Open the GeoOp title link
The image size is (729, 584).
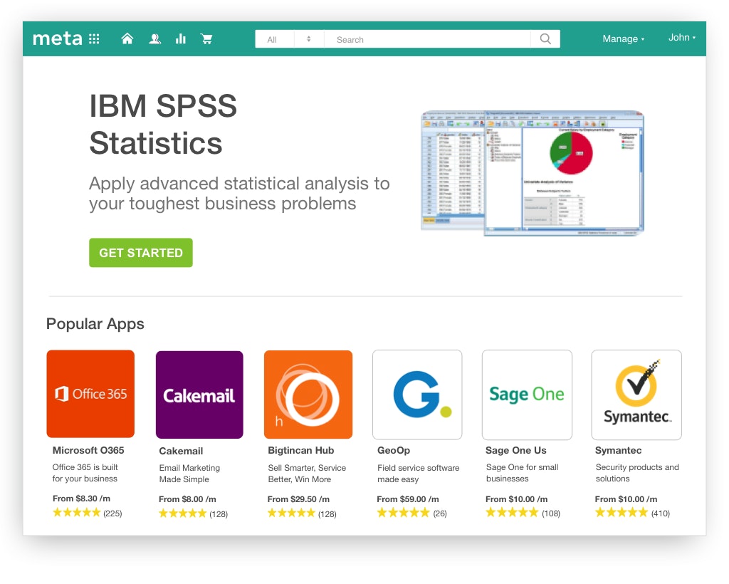394,451
